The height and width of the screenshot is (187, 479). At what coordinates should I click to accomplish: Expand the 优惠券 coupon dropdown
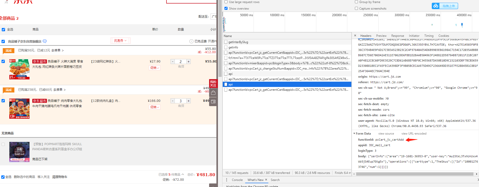tap(120, 41)
